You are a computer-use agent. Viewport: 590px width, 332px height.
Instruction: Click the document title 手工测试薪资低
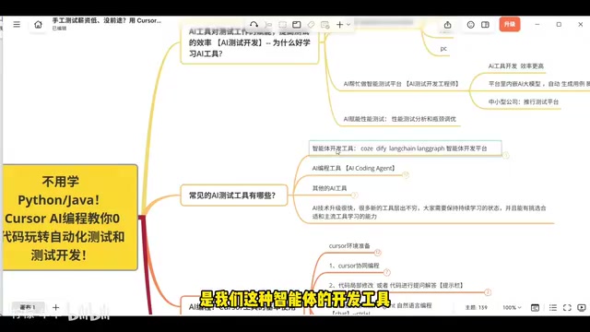click(107, 20)
